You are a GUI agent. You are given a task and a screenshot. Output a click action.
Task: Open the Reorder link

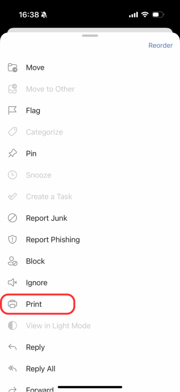[161, 46]
